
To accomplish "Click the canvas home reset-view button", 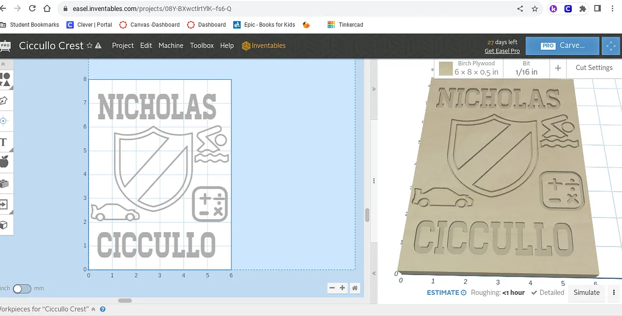I will coord(355,288).
